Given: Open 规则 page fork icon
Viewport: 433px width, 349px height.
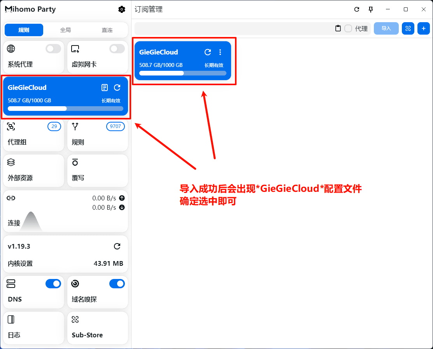Looking at the screenshot, I should click(x=75, y=126).
